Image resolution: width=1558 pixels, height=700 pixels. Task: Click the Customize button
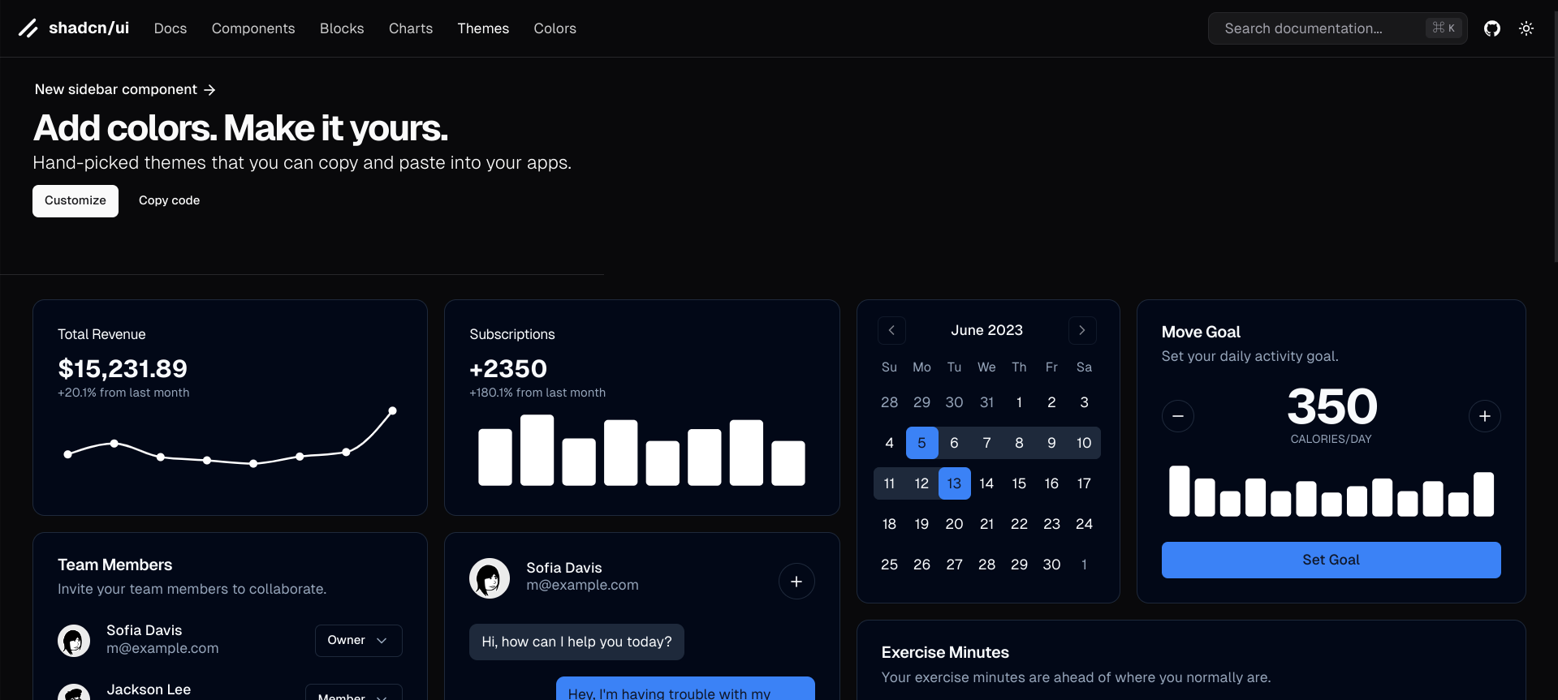pyautogui.click(x=76, y=201)
